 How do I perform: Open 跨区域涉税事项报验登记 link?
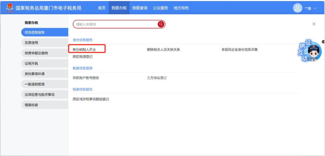pyautogui.click(x=91, y=99)
